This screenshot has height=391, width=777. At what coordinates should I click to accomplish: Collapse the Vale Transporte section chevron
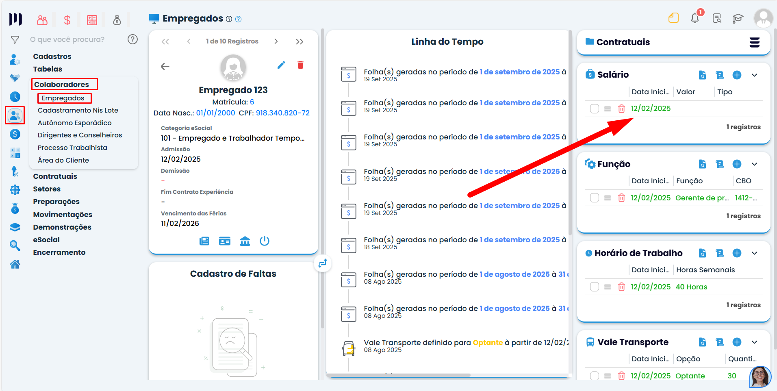pyautogui.click(x=755, y=342)
